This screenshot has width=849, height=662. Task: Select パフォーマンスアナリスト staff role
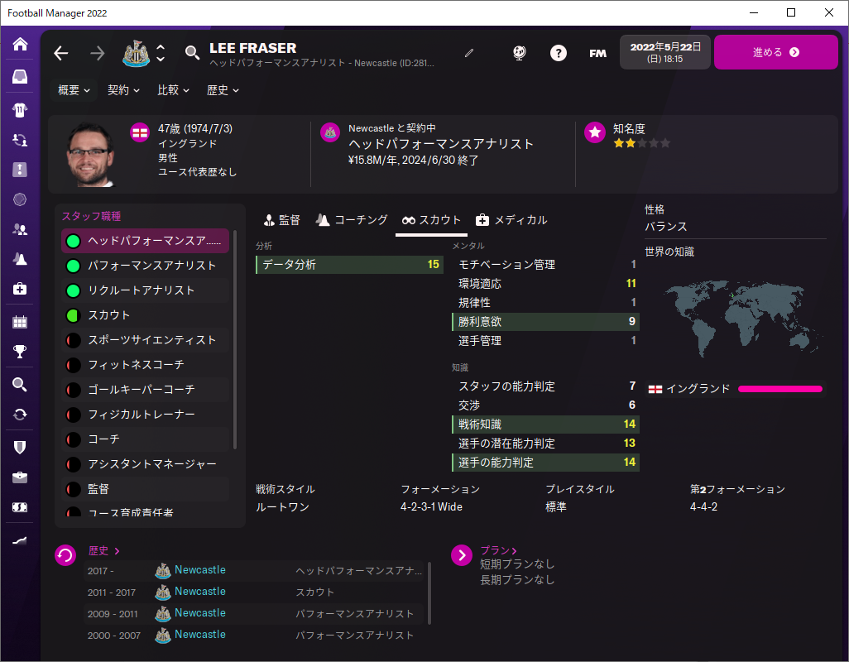[145, 266]
